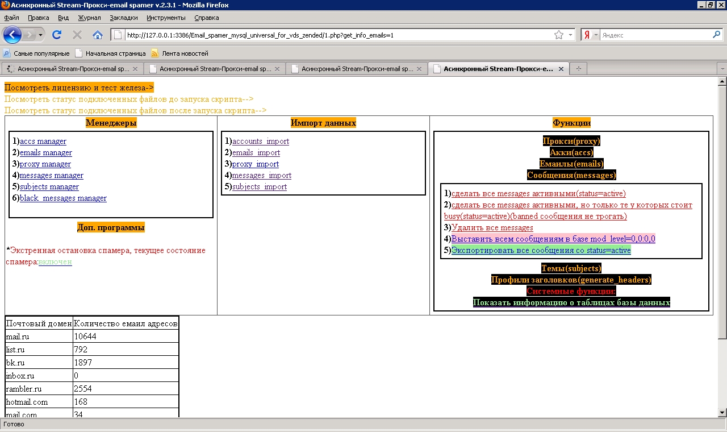Expand Темы(subjects) functions section

(x=571, y=268)
